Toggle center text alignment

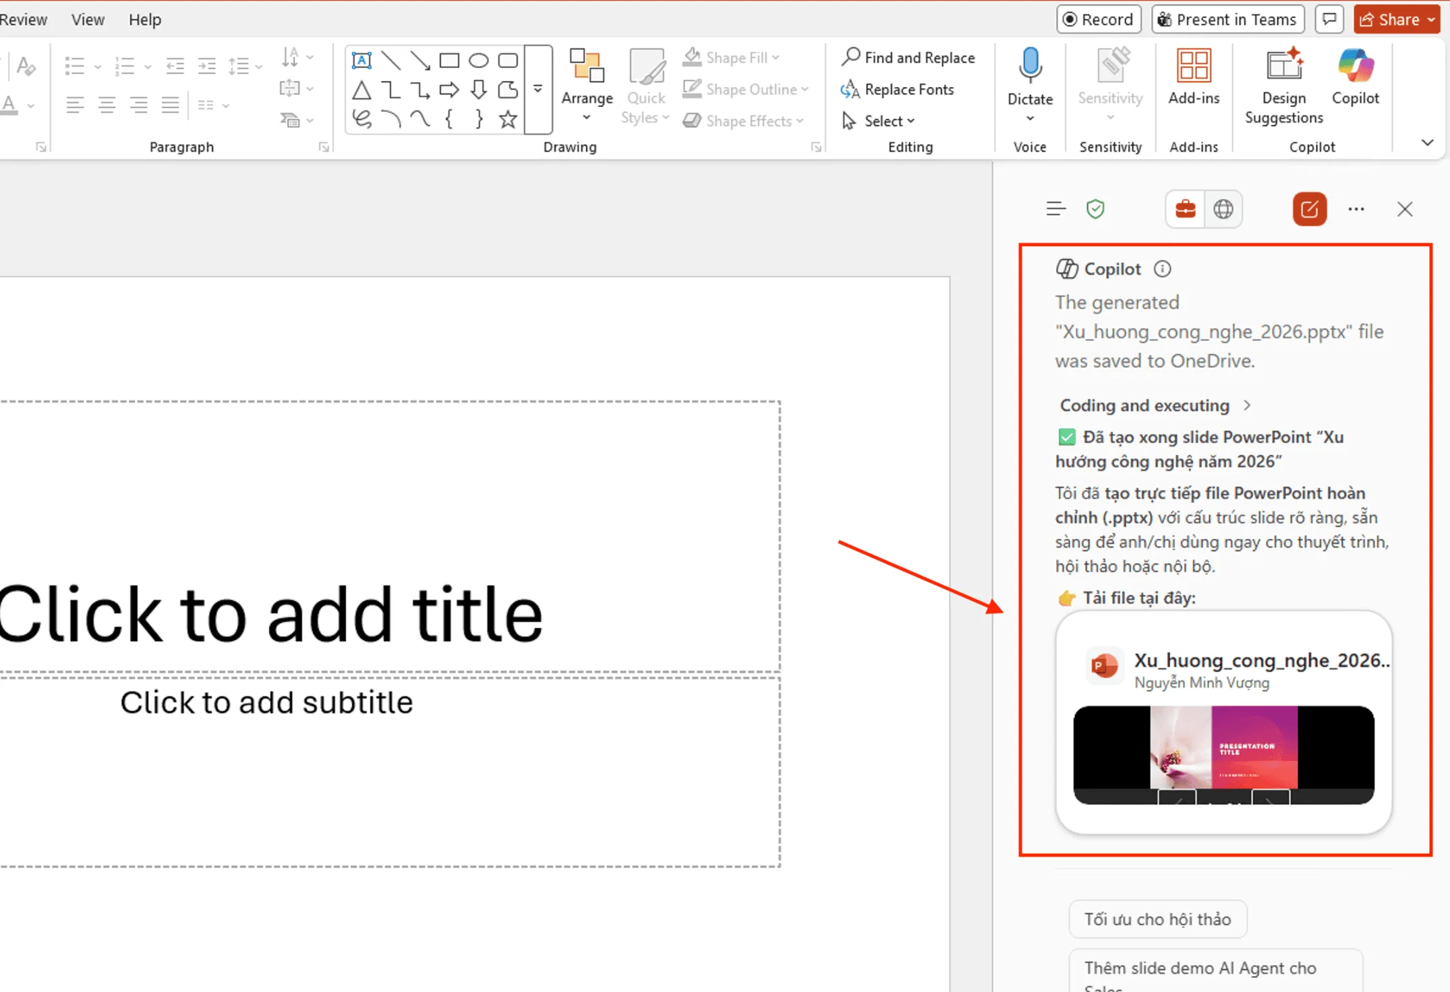coord(107,104)
